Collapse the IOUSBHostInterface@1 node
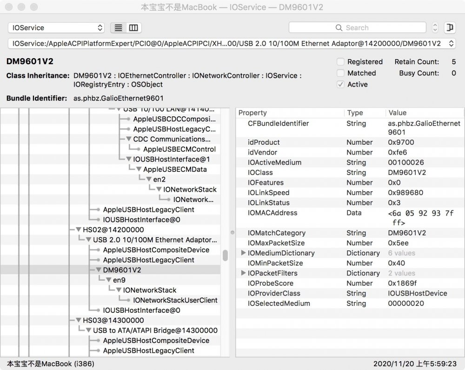Image resolution: width=465 pixels, height=370 pixels. (x=129, y=159)
